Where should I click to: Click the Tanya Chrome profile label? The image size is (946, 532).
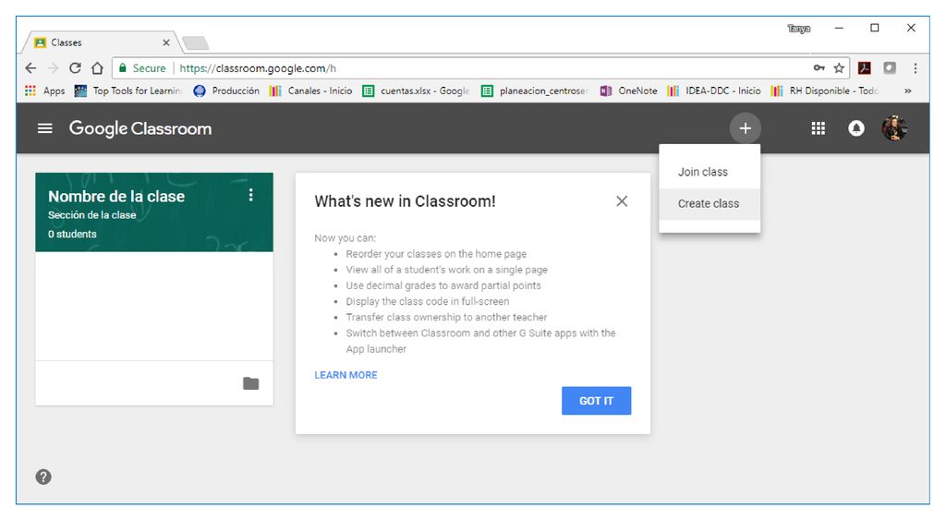tap(799, 29)
